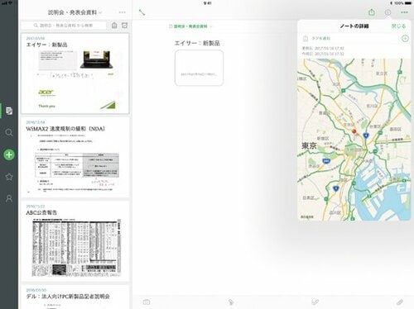
Task: Open the notebook more options ellipsis
Action: point(122,12)
